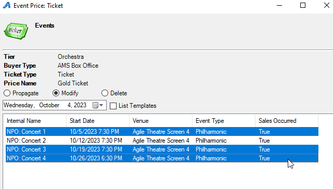Screen dimensions: 333x189
Task: Click the green ticket Events icon
Action: pos(16,31)
